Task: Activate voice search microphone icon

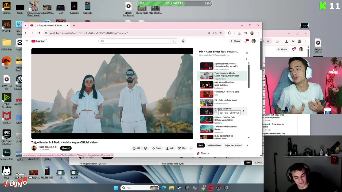Action: (x=183, y=41)
